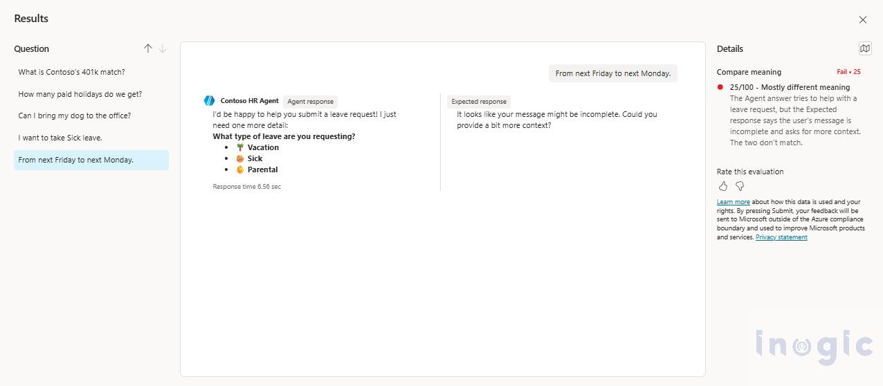The image size is (883, 386).
Task: Go to next question with down arrow
Action: tap(163, 48)
